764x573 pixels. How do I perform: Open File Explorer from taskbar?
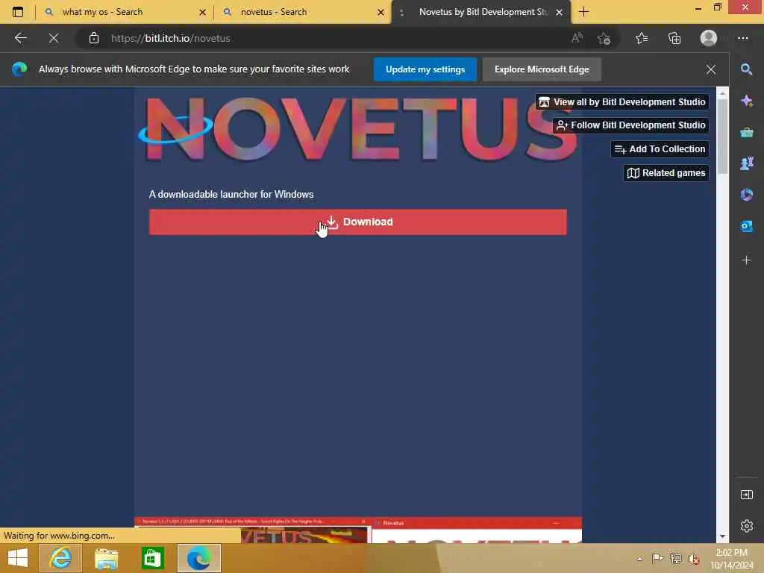tap(106, 558)
